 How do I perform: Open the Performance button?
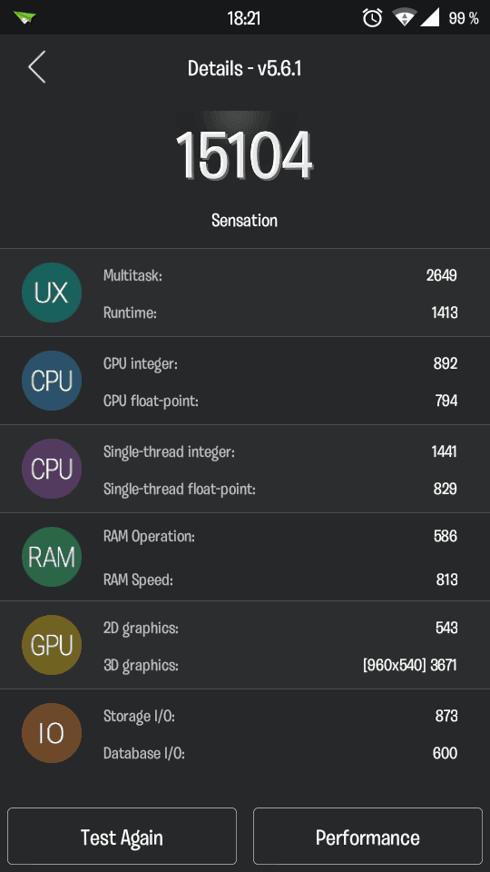pyautogui.click(x=367, y=837)
